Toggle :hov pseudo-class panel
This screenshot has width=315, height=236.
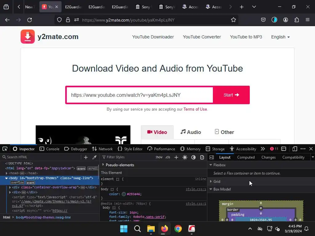pyautogui.click(x=159, y=157)
